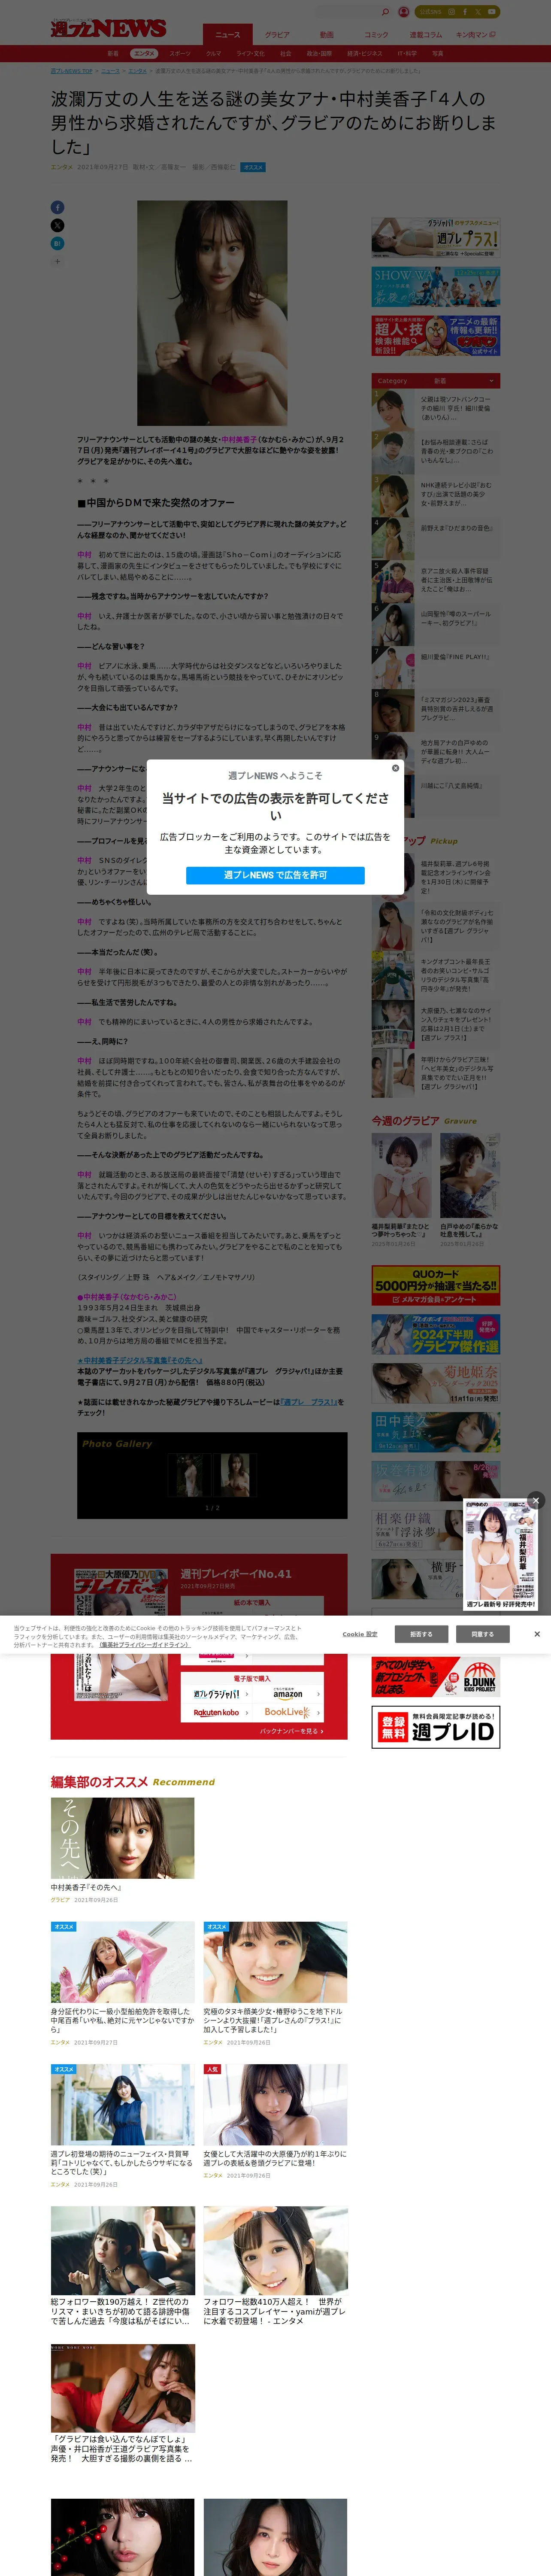Click 福井梨莉華 gravure thumbnail in 今週のグラビア
551x2576 pixels.
[x=402, y=1176]
